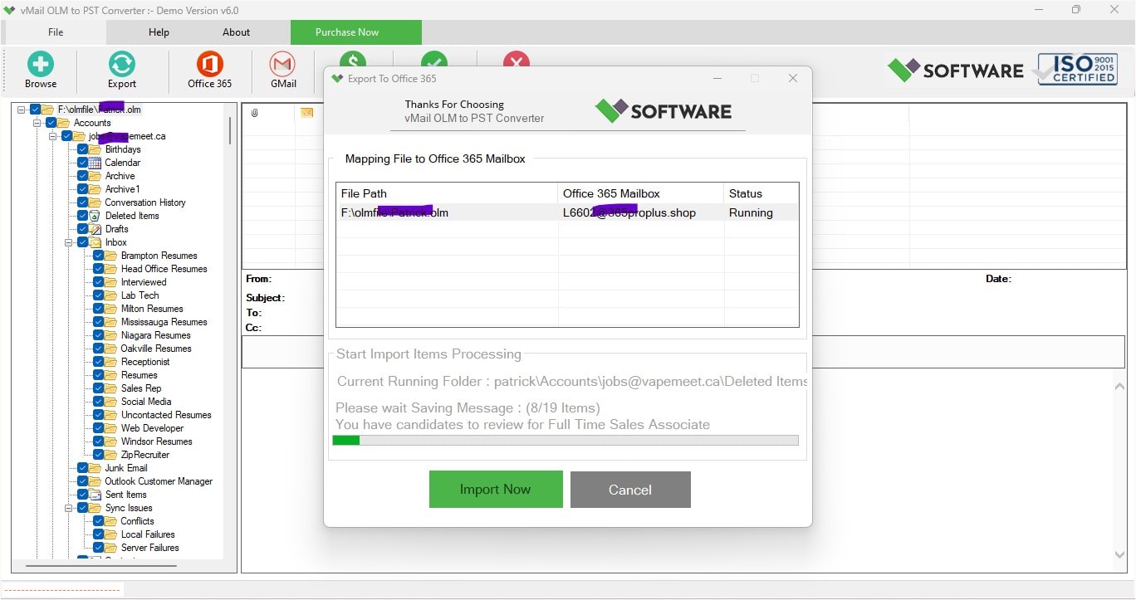The height and width of the screenshot is (600, 1136).
Task: Open the About menu
Action: point(236,32)
